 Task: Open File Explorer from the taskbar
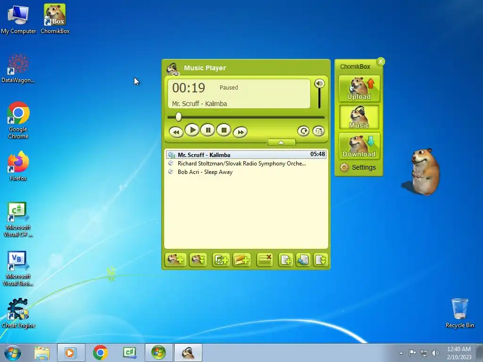(42, 353)
